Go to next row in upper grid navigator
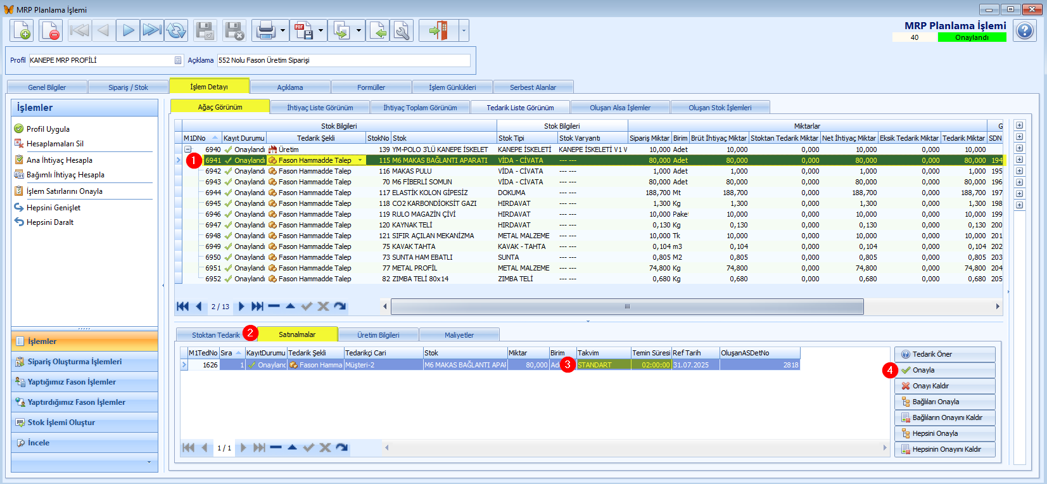The width and height of the screenshot is (1047, 484). [x=241, y=307]
